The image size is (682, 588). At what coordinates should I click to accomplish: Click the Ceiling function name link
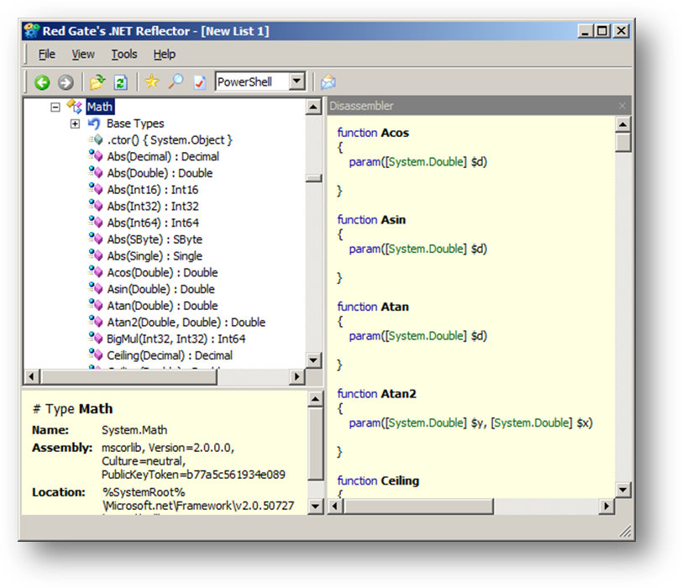[400, 480]
